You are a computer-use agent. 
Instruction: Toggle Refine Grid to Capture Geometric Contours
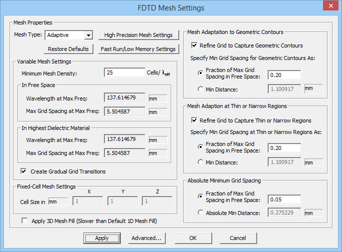pyautogui.click(x=195, y=45)
